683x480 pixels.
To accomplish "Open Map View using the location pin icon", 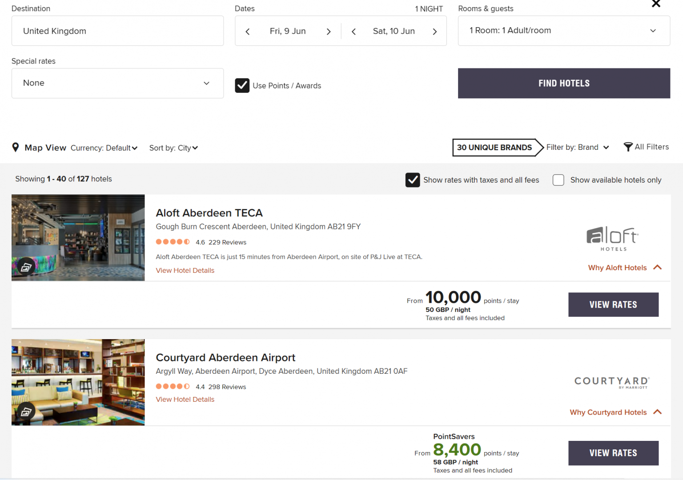I will pos(16,147).
